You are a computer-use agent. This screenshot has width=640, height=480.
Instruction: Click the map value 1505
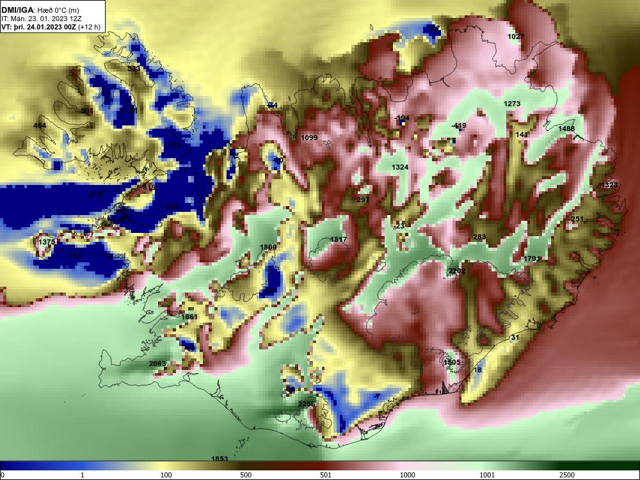tap(452, 362)
